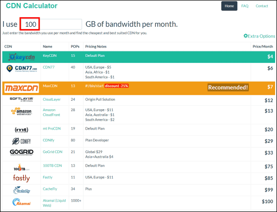Click the GoGrid $33 price
Screen dimensions: 277x212
[x=269, y=153]
